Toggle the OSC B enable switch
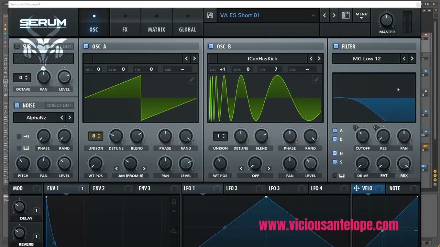The image size is (440, 247). [211, 46]
